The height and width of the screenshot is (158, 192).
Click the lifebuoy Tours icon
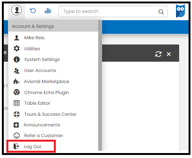coord(17,114)
